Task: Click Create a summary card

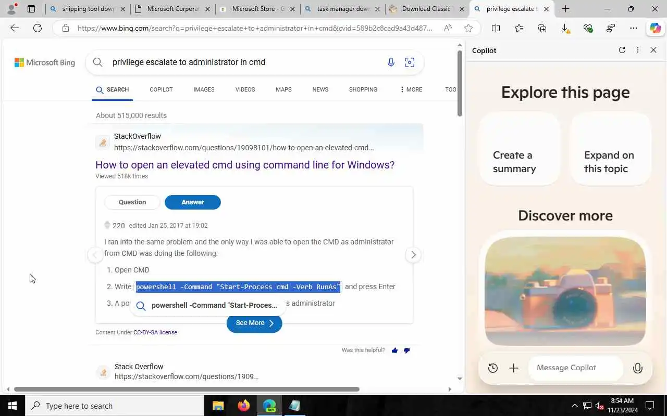Action: pos(520,148)
